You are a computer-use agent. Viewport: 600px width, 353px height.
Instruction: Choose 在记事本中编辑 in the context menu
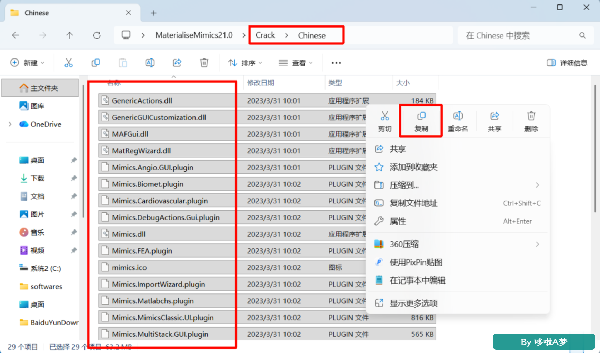coord(457,280)
